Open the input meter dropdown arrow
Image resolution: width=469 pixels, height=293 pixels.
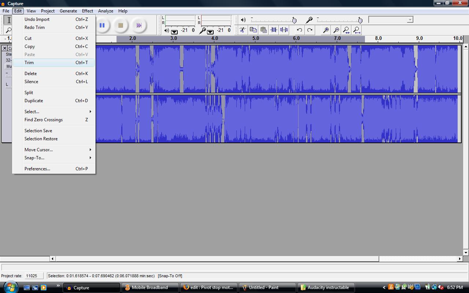point(210,31)
